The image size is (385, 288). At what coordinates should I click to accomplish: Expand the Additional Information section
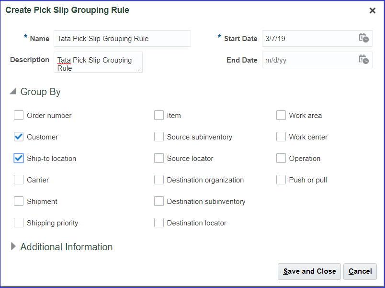(13, 246)
